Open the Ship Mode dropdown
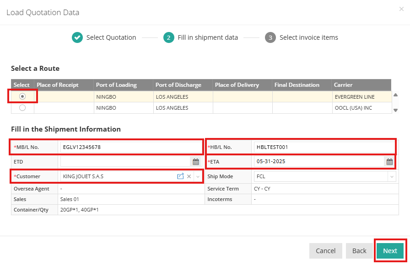This screenshot has height=265, width=410. pyautogui.click(x=392, y=176)
